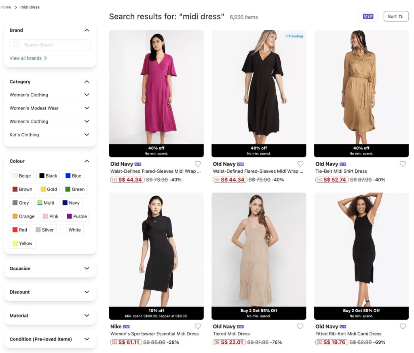
Task: Pick the Purple colour swatch
Action: [x=76, y=216]
